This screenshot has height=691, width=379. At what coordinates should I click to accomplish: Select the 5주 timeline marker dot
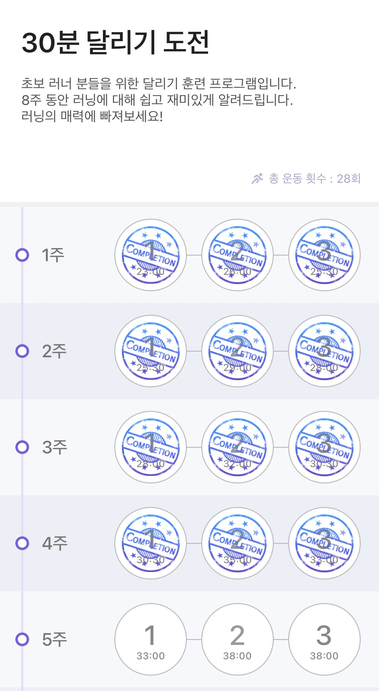click(x=22, y=639)
